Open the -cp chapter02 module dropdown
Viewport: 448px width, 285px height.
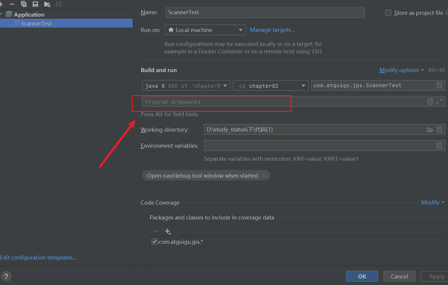click(x=270, y=86)
